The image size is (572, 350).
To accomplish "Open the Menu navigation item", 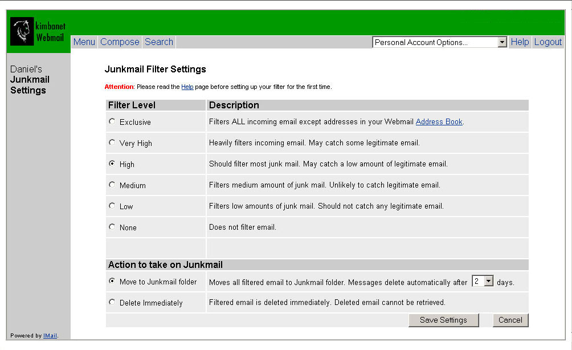I will click(84, 42).
